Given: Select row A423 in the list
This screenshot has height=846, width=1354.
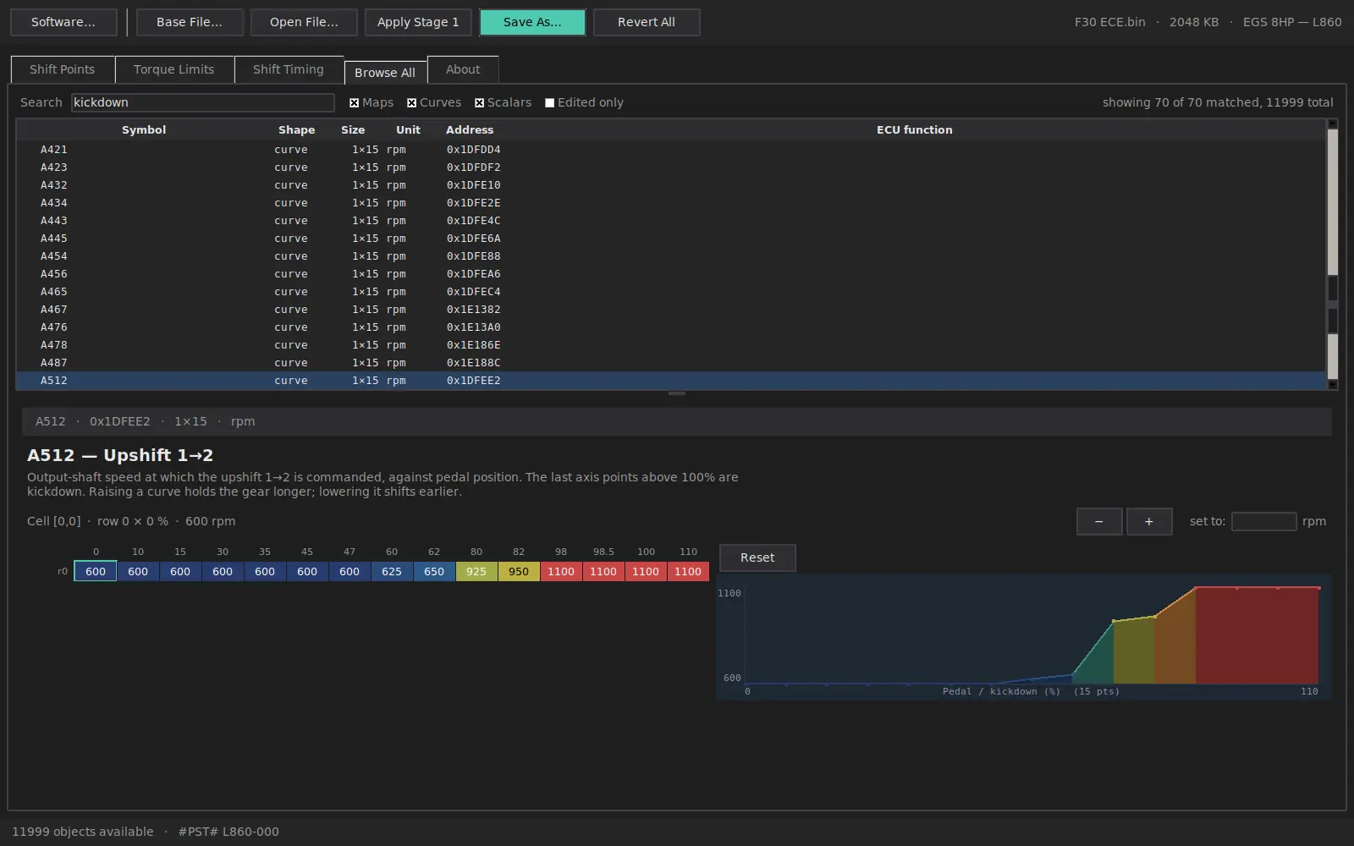Looking at the screenshot, I should point(671,168).
